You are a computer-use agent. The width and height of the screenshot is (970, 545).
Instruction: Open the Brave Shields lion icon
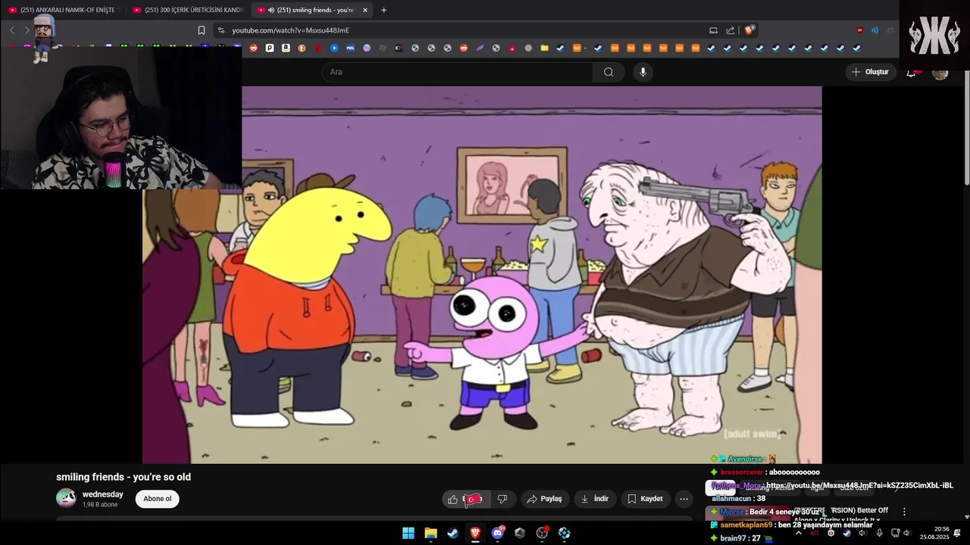coord(749,30)
